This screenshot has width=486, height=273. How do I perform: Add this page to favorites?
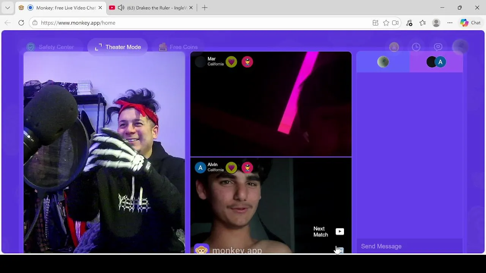(x=386, y=23)
